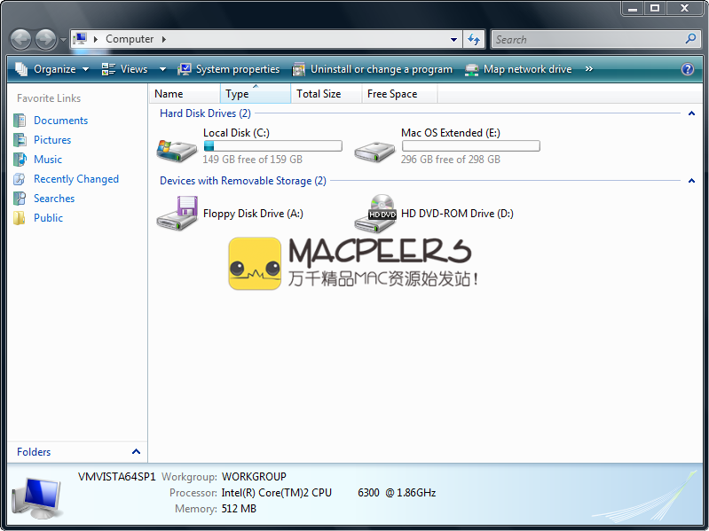Screen dimensions: 709x531
Task: Click VMVISTA64SP1 computer name
Action: (x=116, y=477)
